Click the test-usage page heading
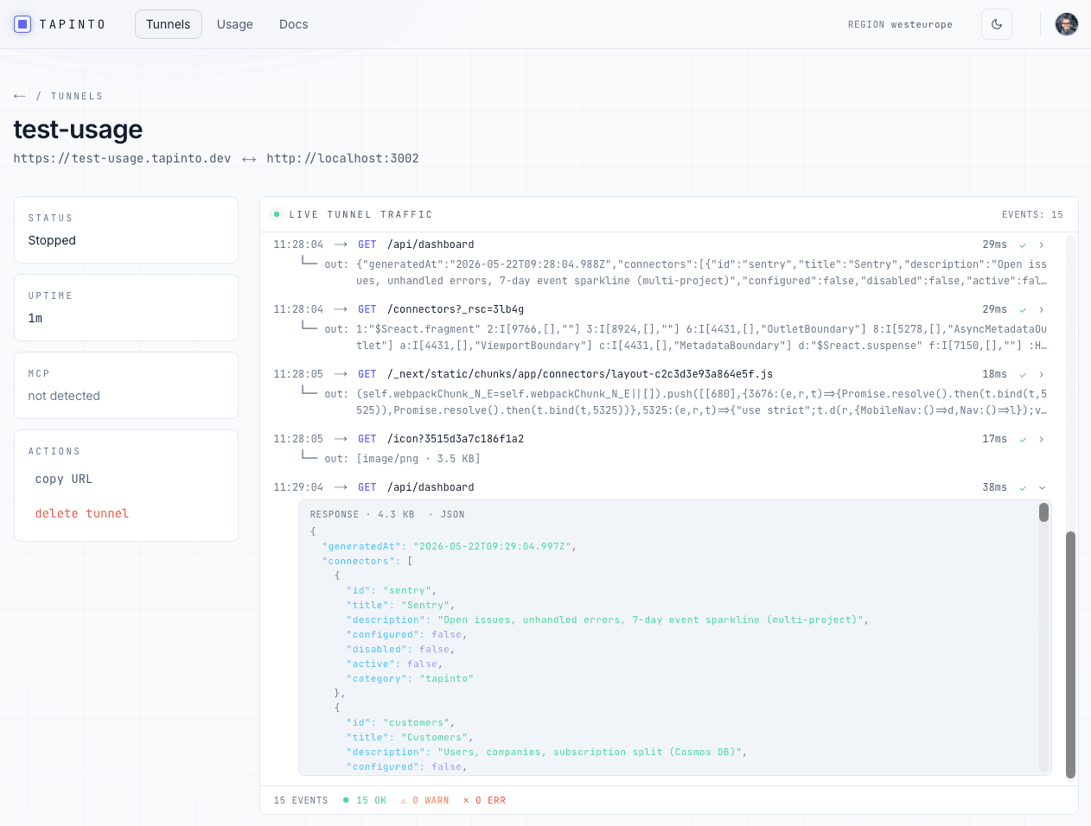 (x=78, y=129)
